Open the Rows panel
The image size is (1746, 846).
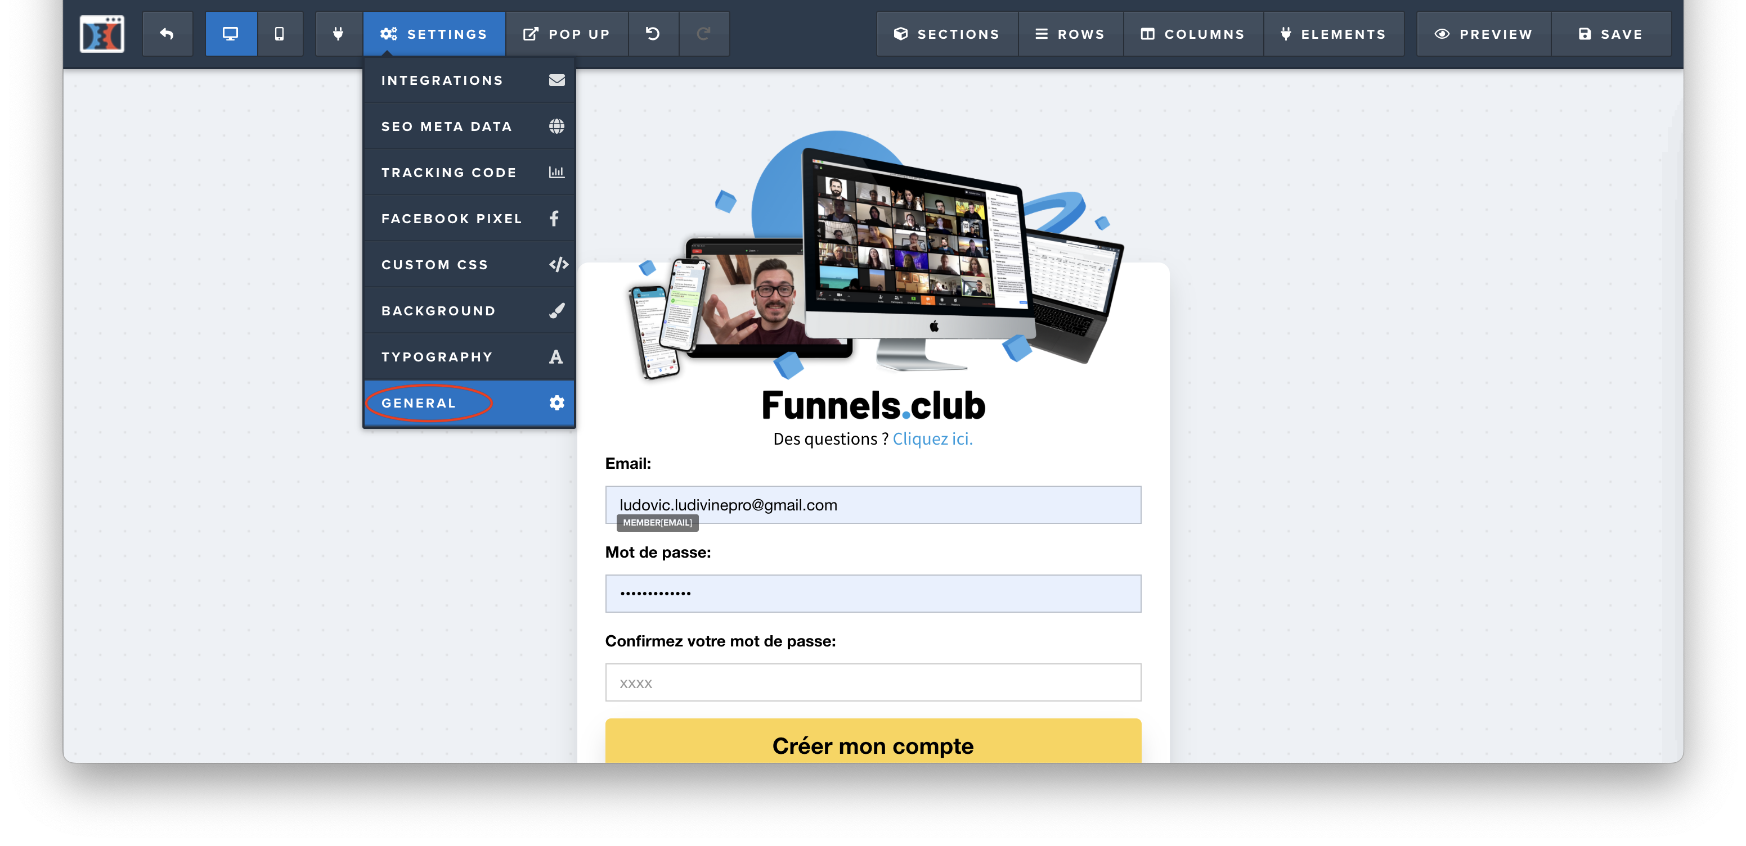[x=1070, y=34]
